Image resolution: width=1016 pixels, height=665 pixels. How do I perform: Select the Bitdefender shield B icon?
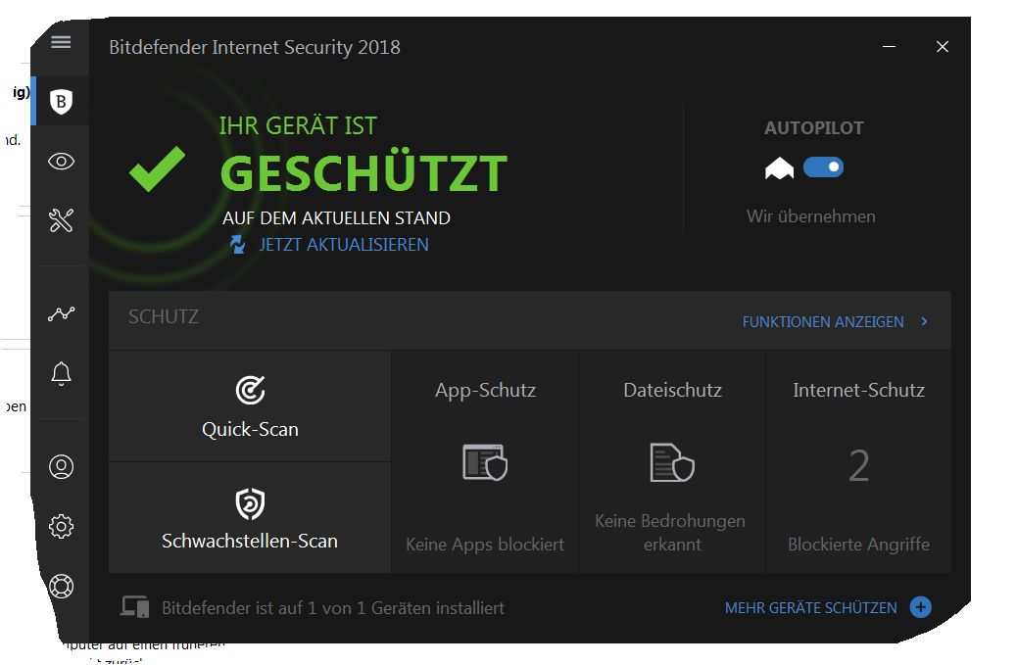coord(62,101)
